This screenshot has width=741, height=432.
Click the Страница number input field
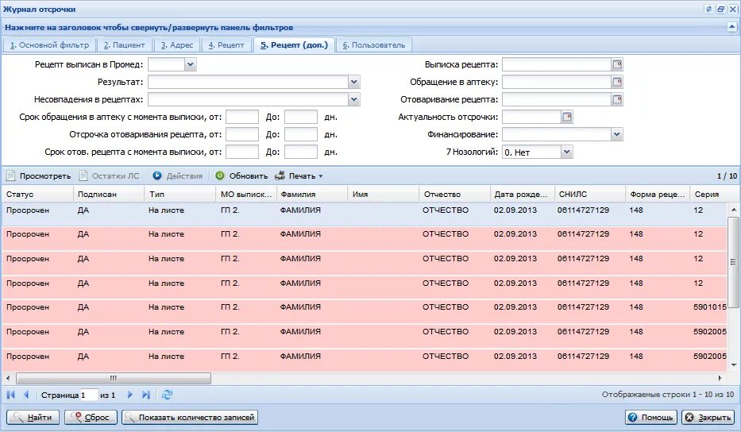tap(88, 395)
